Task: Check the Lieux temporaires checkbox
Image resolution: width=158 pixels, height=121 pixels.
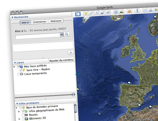Action: pos(19,74)
